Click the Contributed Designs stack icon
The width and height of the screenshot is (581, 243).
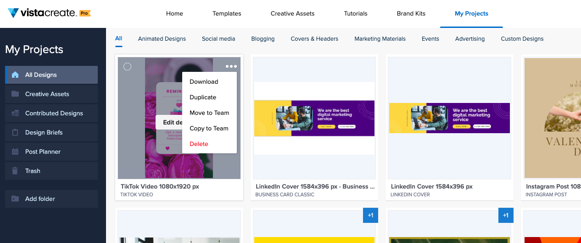(x=15, y=113)
